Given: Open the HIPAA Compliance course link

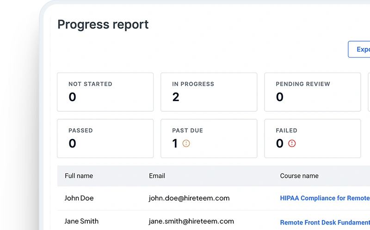Looking at the screenshot, I should [325, 198].
